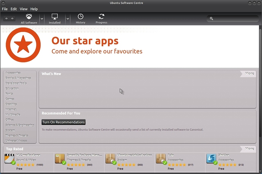This screenshot has width=262, height=174.
Task: Select the Graphics category
Action: [x=11, y=104]
